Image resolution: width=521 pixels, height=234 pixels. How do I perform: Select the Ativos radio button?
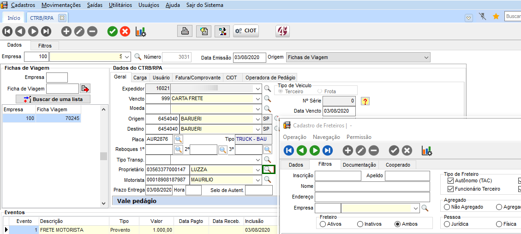click(x=323, y=224)
